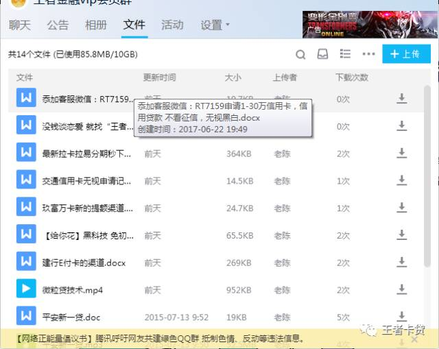The height and width of the screenshot is (349, 439).
Task: Switch to the 相册 album tab
Action: coord(96,25)
